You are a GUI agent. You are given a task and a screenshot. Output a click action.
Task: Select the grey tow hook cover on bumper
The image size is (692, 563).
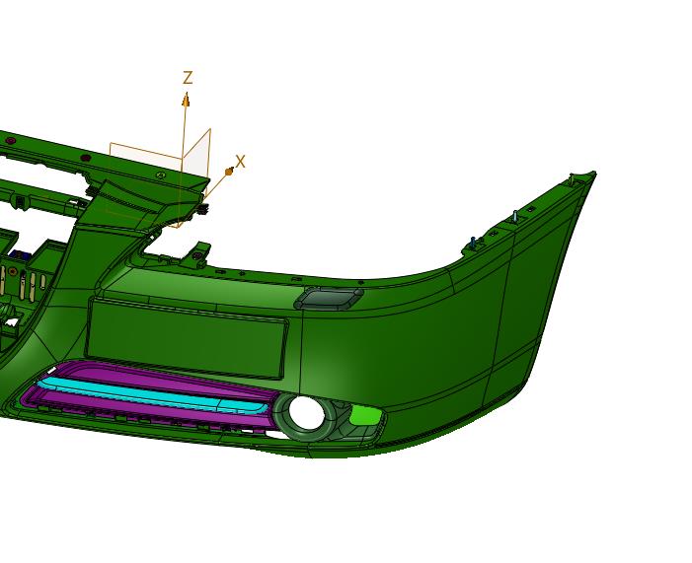pos(329,298)
